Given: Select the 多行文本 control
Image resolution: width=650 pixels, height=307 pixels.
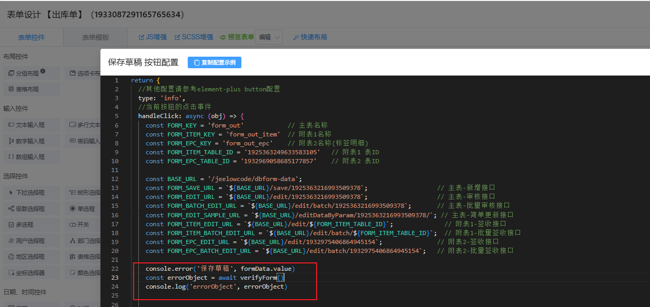Looking at the screenshot, I should coord(84,125).
